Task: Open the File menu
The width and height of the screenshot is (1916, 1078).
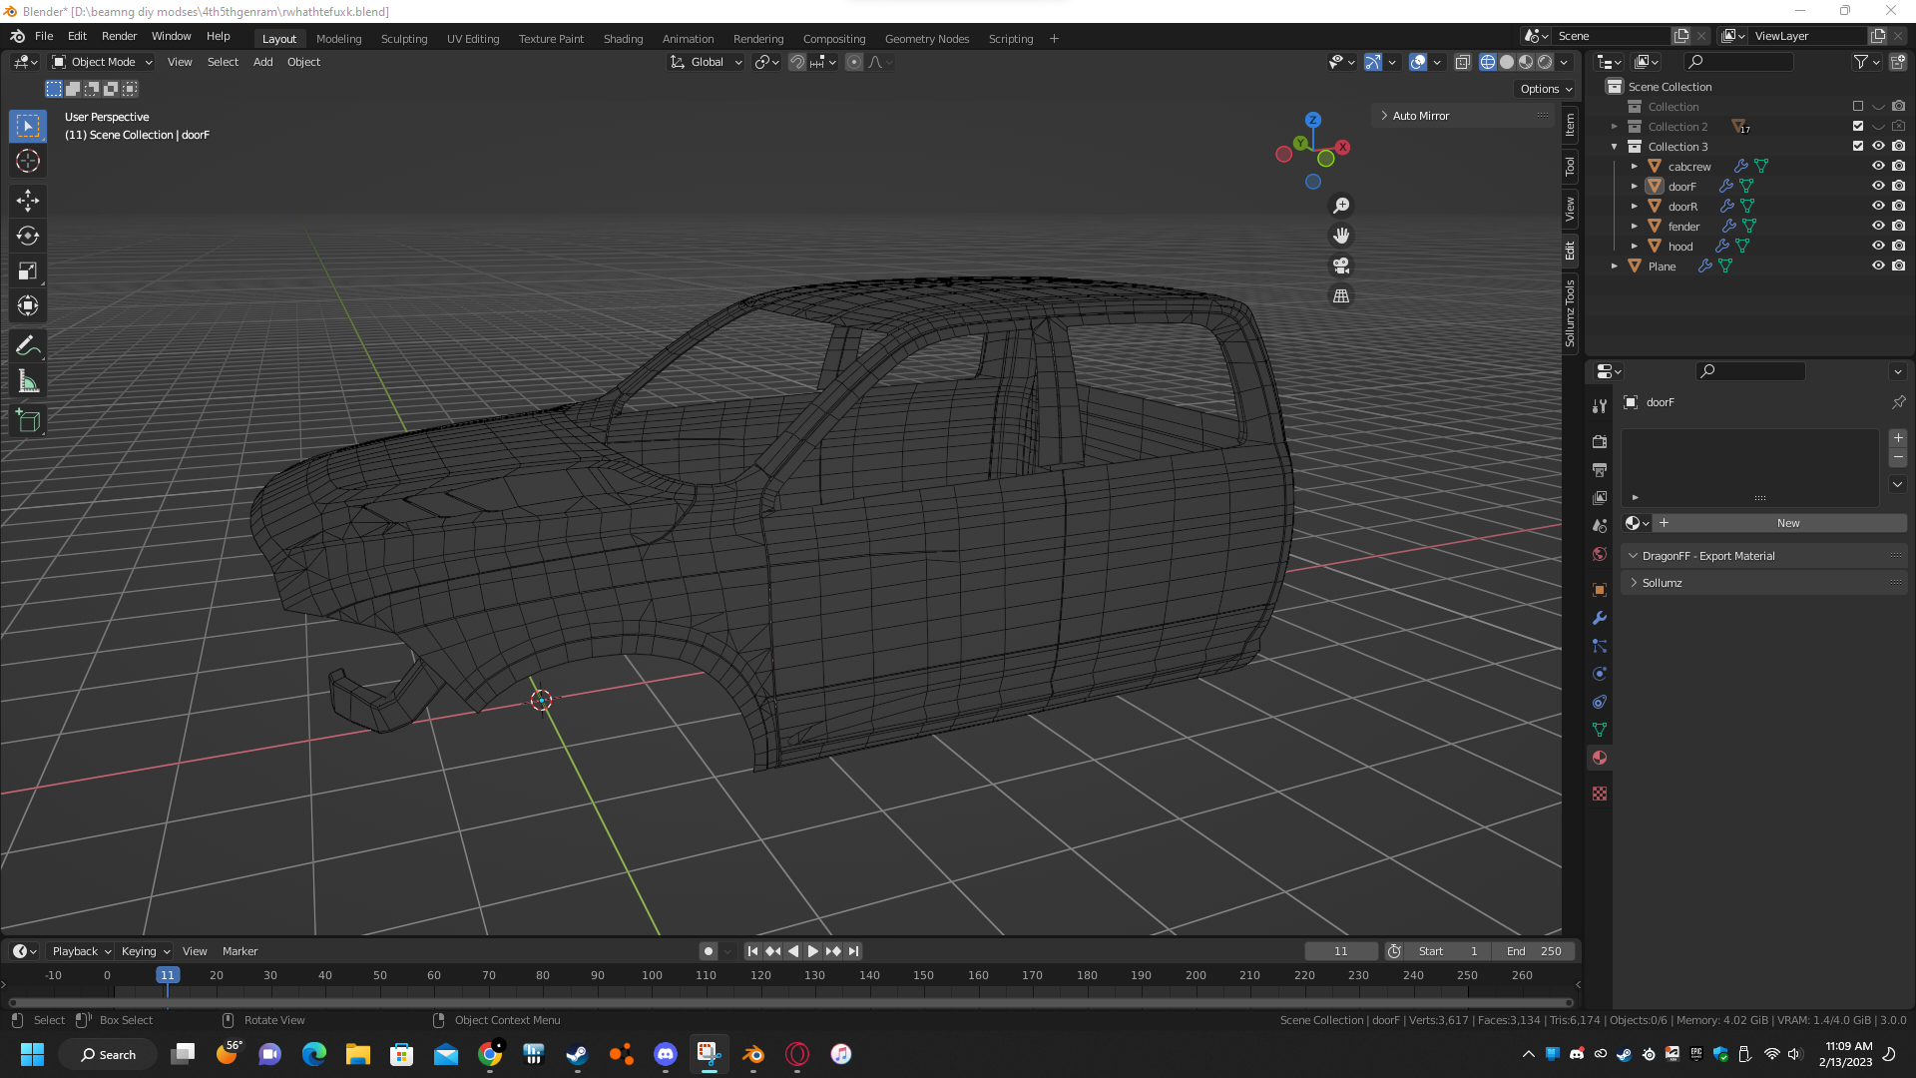Action: tap(44, 36)
